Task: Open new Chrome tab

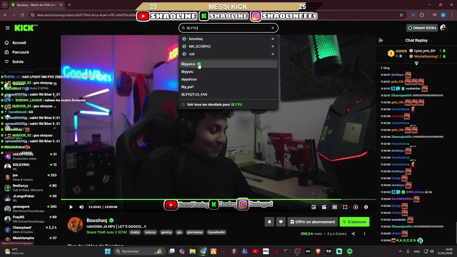Action: click(x=69, y=5)
